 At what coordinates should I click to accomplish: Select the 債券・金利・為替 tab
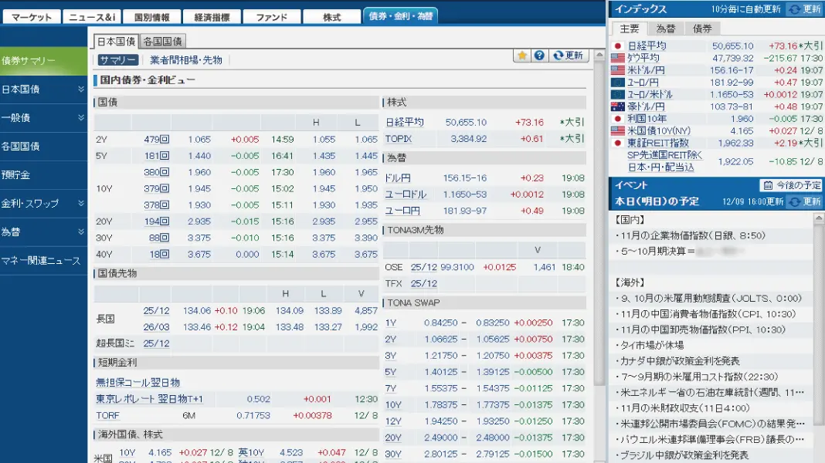click(x=400, y=15)
